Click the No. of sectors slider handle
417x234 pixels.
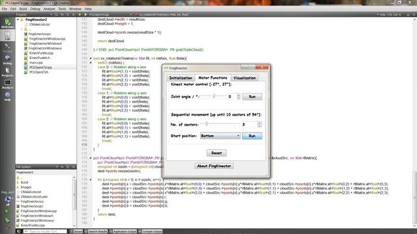tap(207, 124)
